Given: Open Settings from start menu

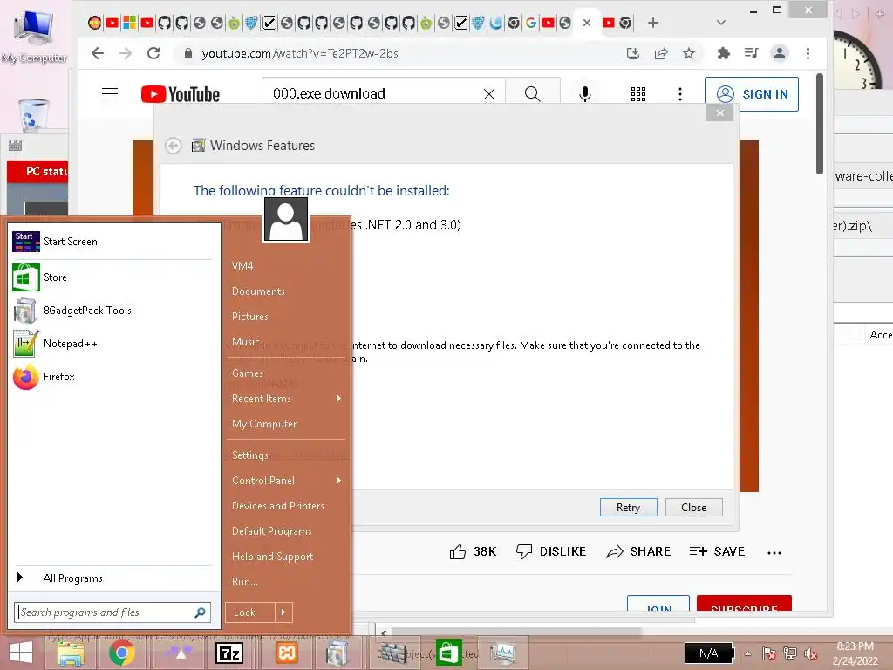Looking at the screenshot, I should point(250,455).
